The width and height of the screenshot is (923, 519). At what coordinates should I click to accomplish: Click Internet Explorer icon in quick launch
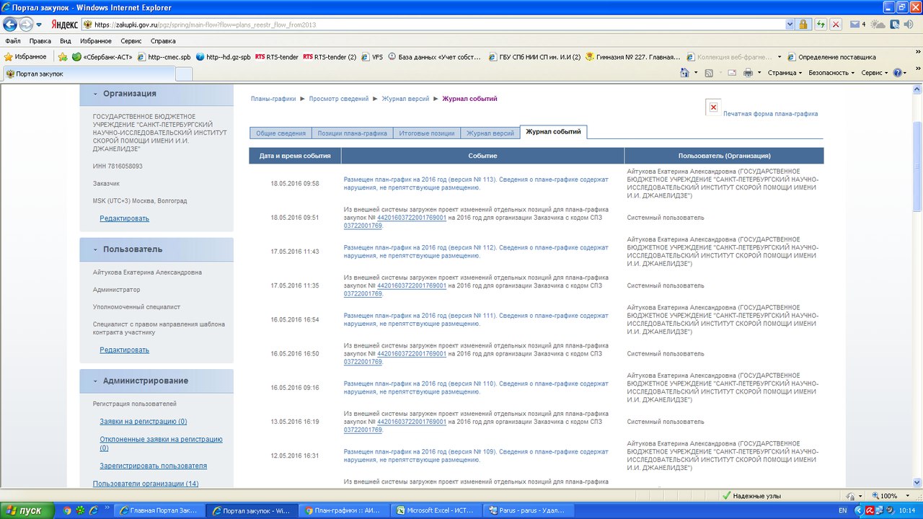[x=93, y=510]
